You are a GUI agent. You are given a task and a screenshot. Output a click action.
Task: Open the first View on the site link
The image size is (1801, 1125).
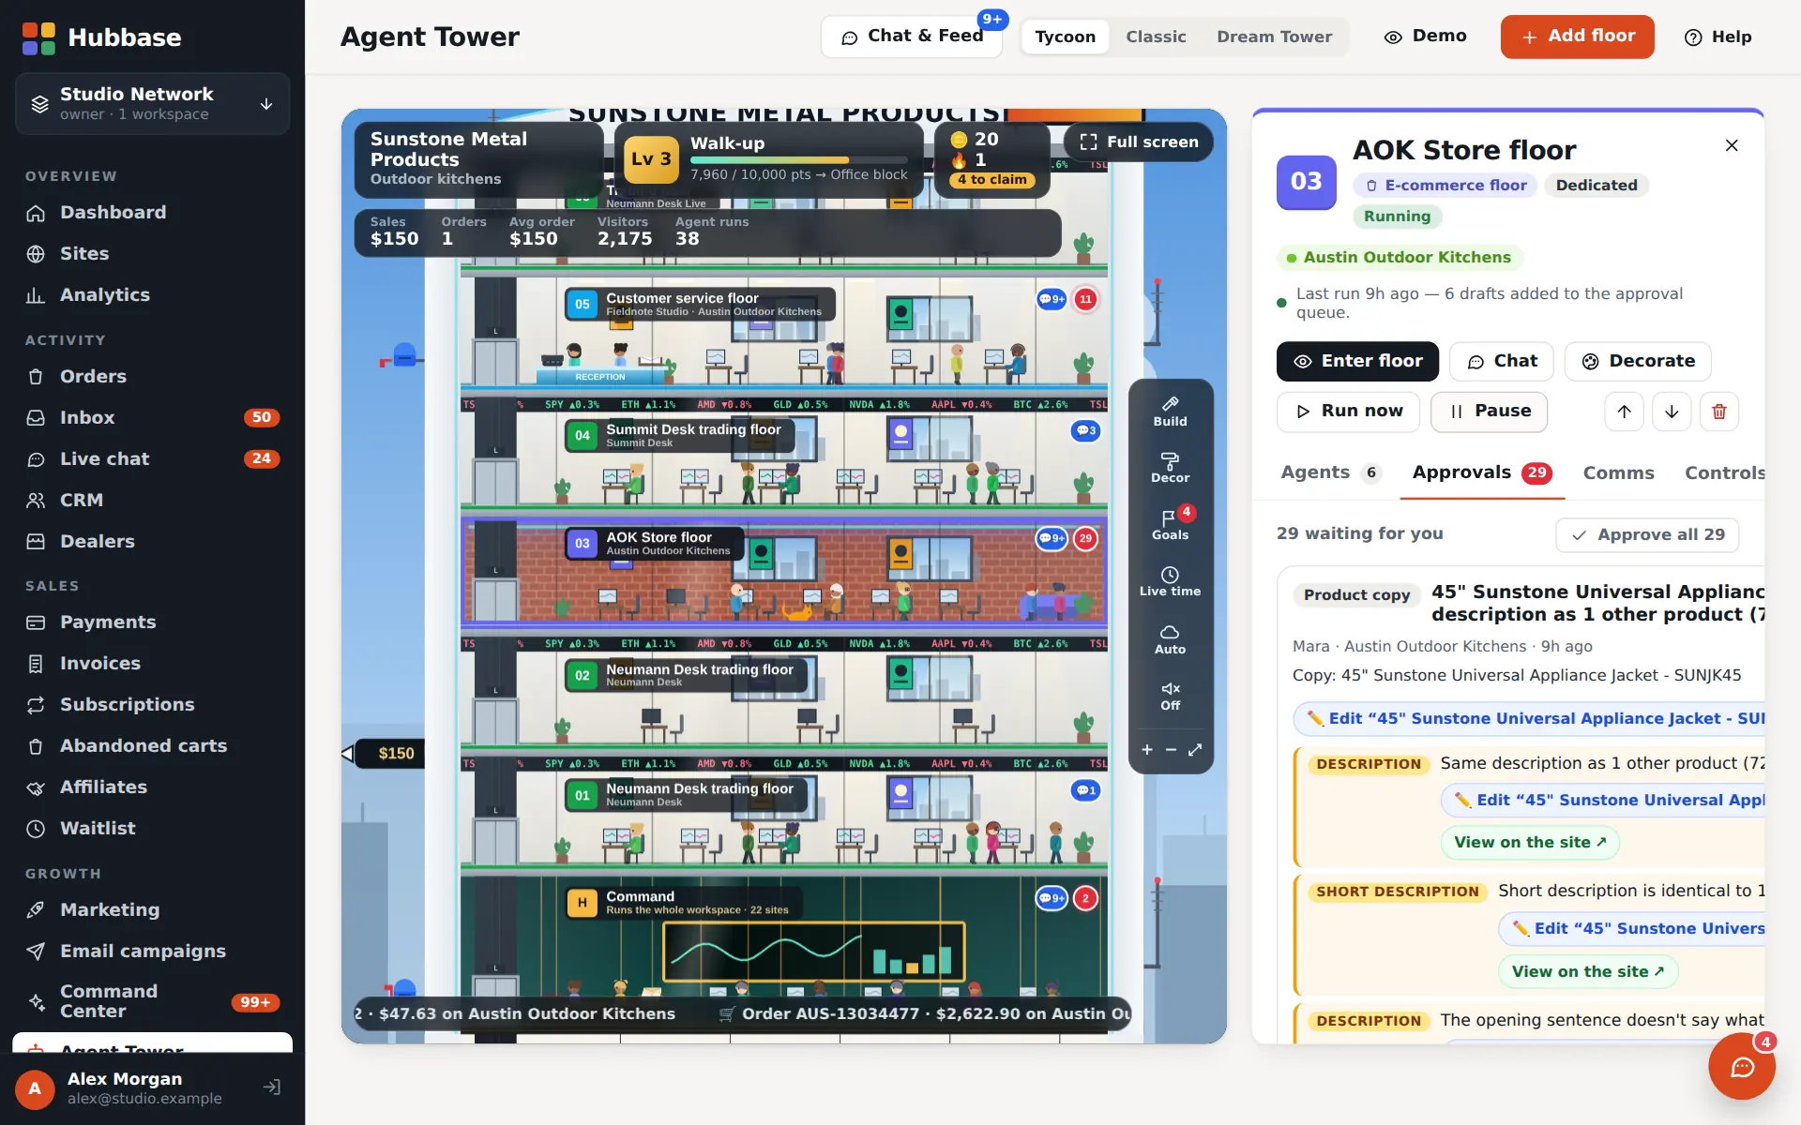[1530, 842]
